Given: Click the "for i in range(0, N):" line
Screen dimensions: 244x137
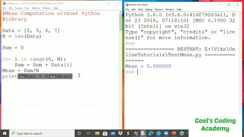Looking at the screenshot, I should (34, 59).
